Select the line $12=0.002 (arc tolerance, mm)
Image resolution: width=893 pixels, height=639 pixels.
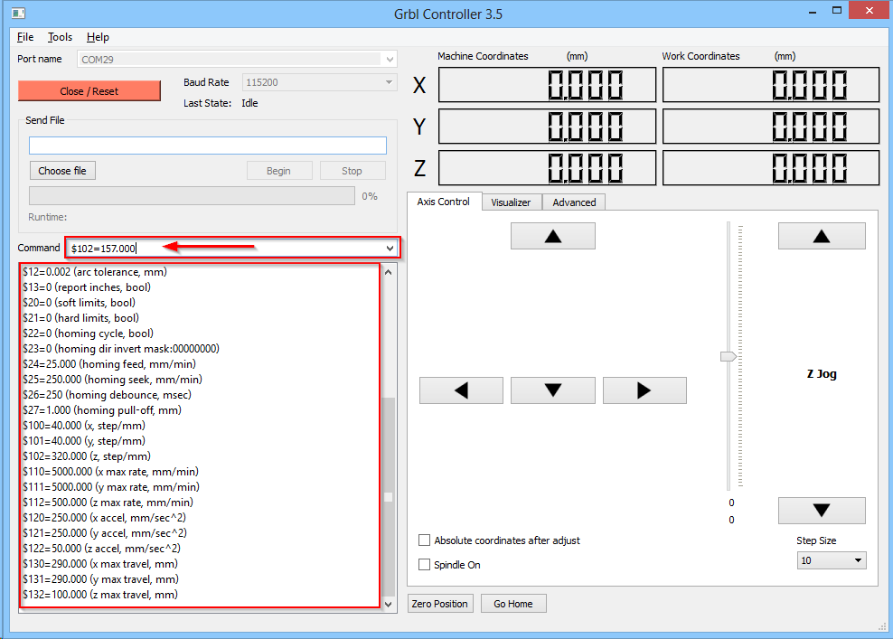point(95,272)
